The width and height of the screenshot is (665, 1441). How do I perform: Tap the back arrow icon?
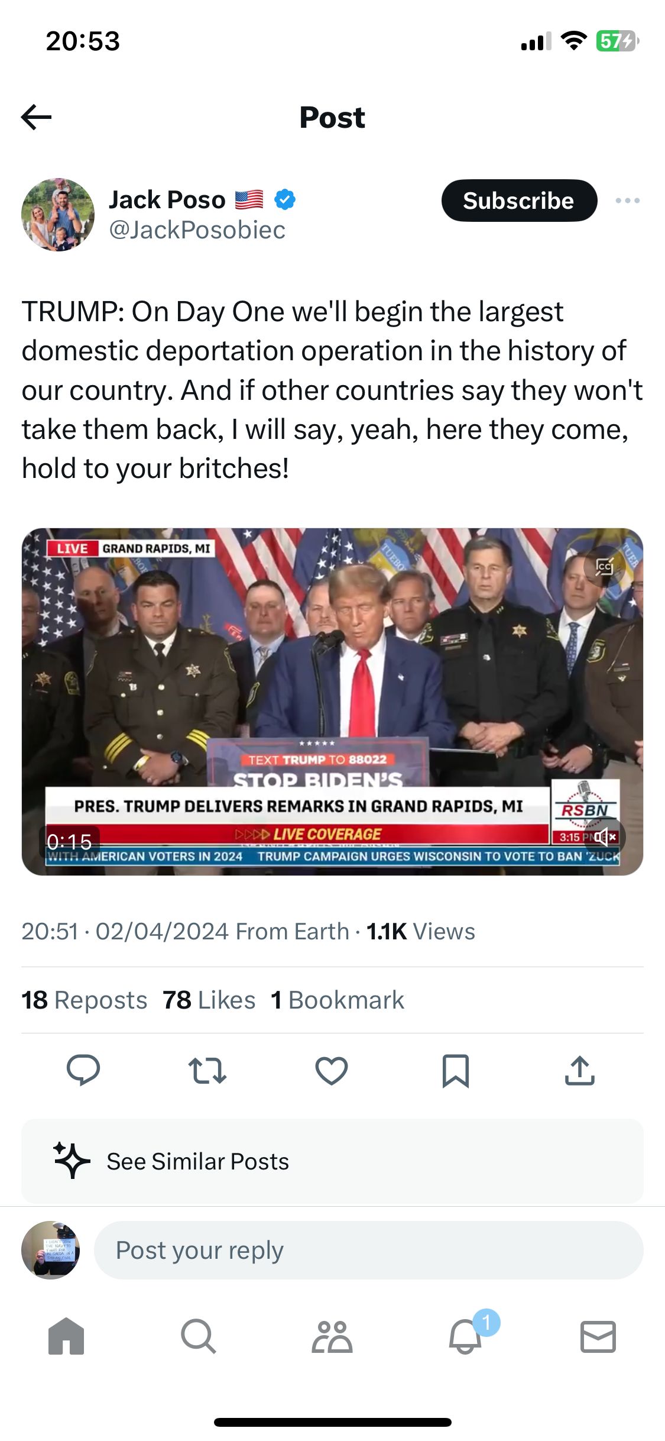[x=36, y=117]
